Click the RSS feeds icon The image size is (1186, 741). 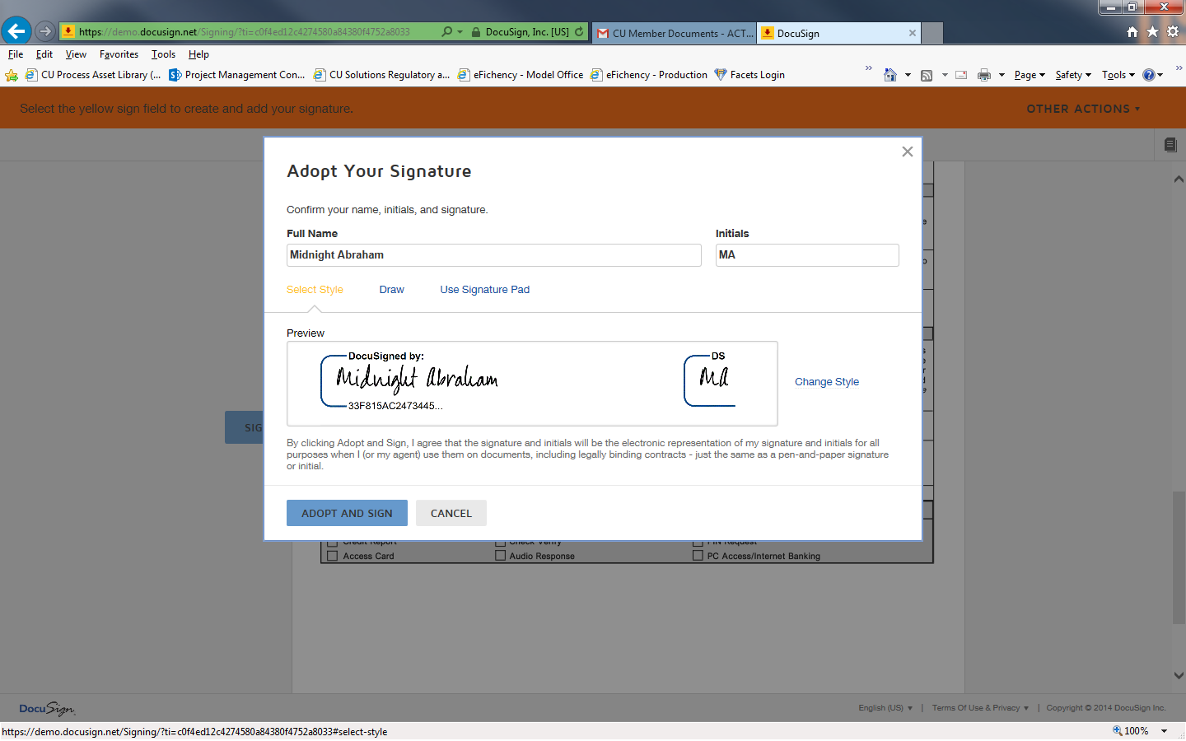(927, 75)
